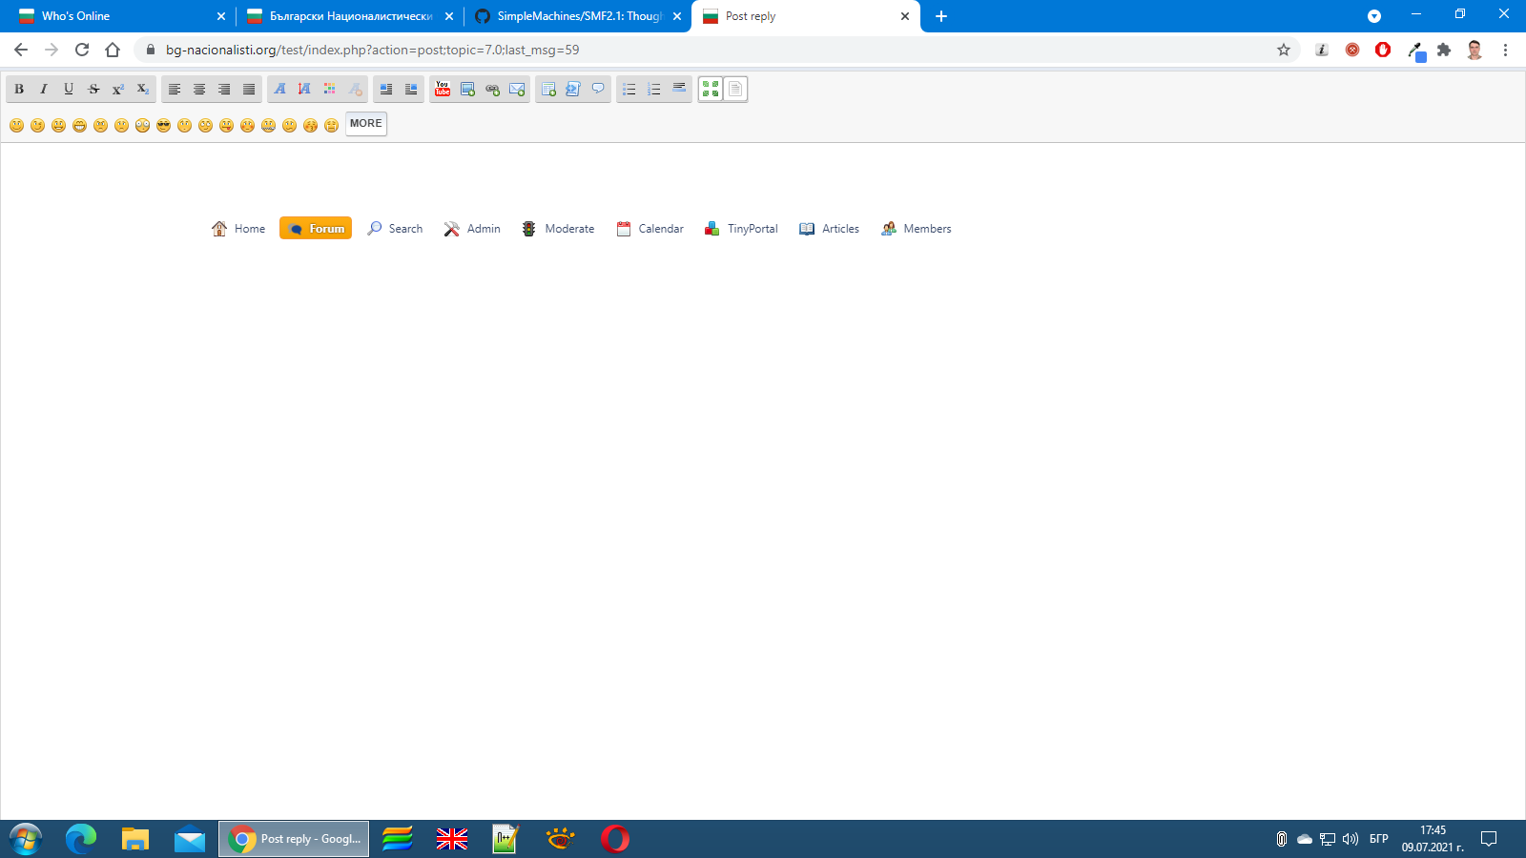Screen dimensions: 1526x858
Task: Switch to the Who's Online tab
Action: [x=114, y=15]
